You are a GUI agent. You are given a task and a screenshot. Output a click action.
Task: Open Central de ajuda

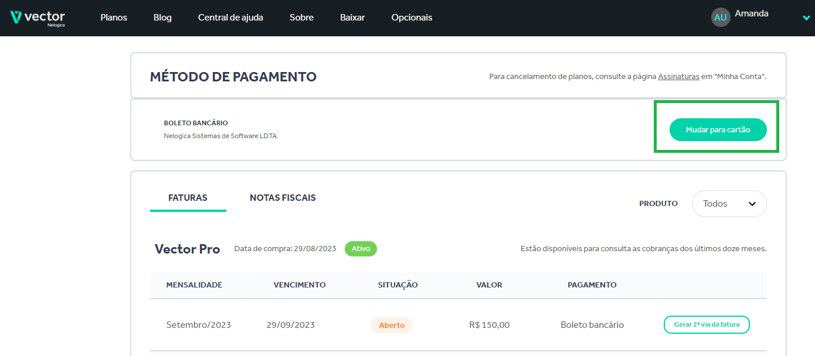230,18
